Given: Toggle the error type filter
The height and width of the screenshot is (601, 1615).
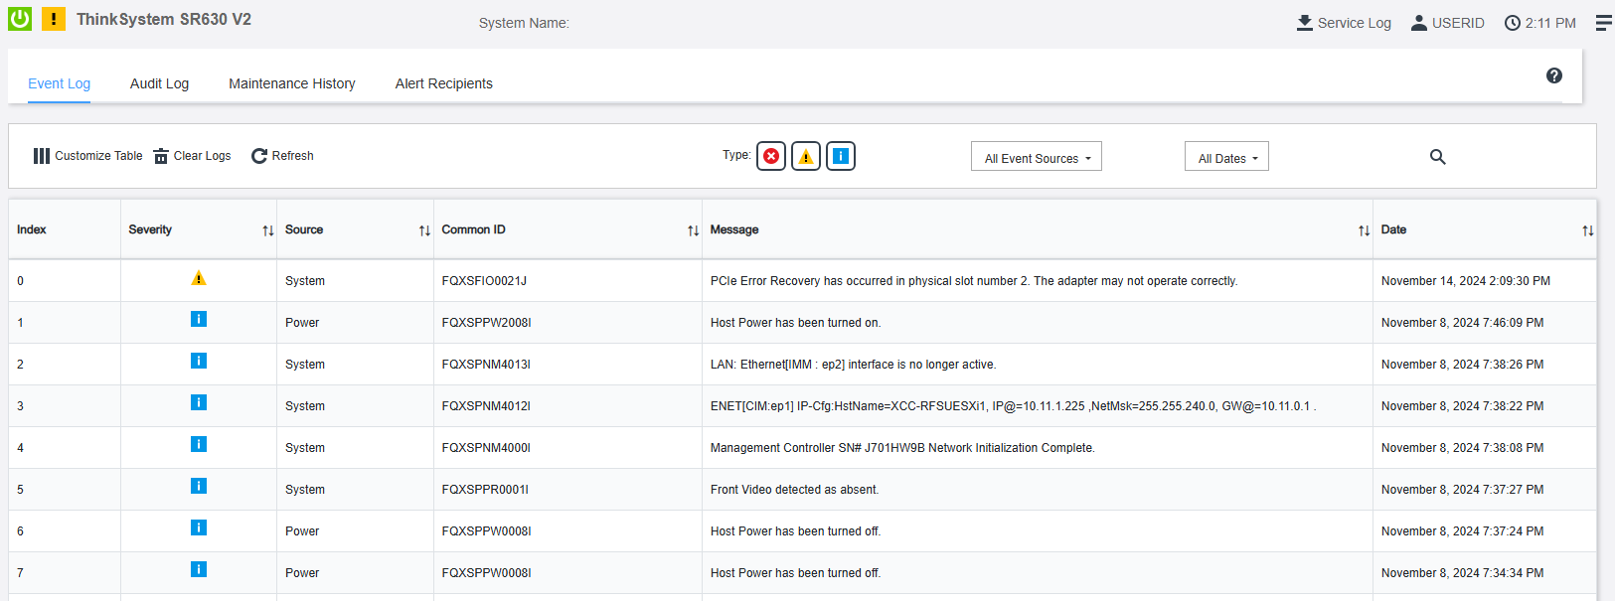Looking at the screenshot, I should point(771,156).
